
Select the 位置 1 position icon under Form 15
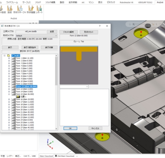[x=18, y=97]
